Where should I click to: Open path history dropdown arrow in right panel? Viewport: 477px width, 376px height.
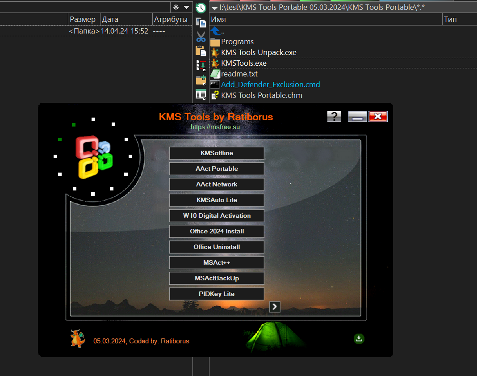214,8
